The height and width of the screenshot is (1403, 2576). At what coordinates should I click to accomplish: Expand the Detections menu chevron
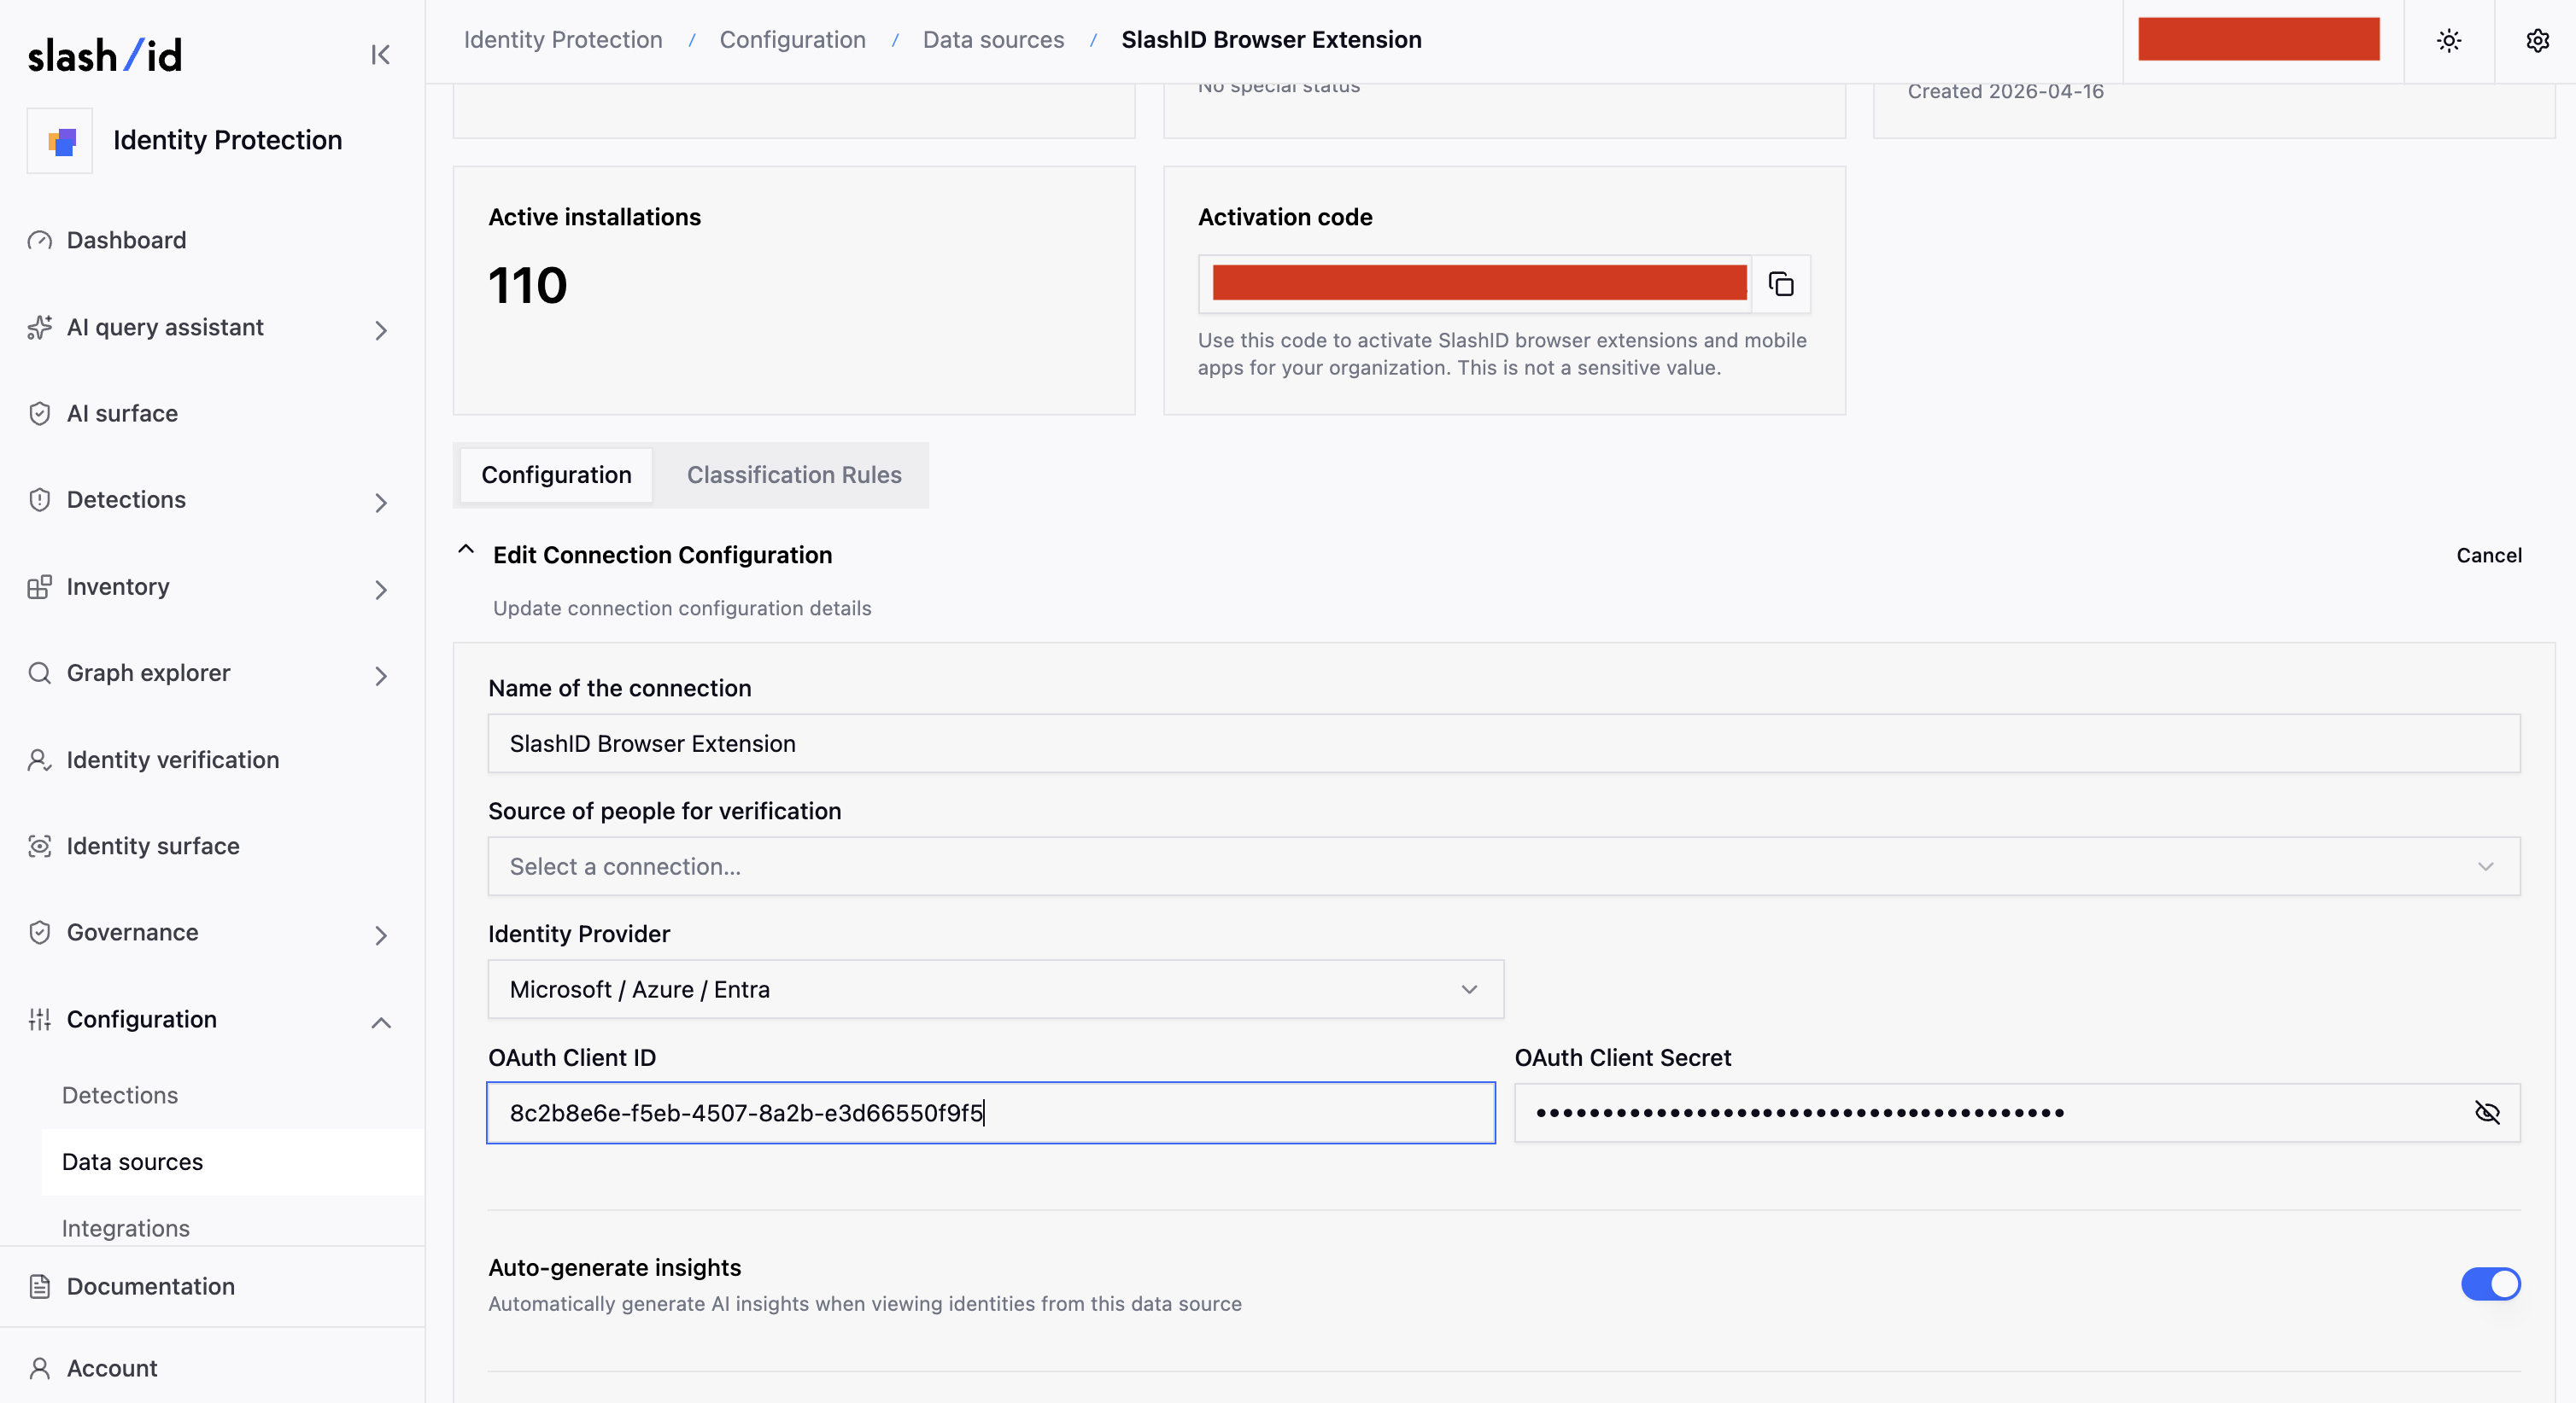pyautogui.click(x=381, y=503)
